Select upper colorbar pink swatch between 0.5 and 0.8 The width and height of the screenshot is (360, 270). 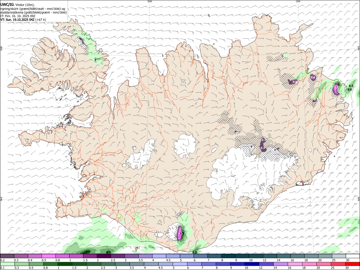48,256
